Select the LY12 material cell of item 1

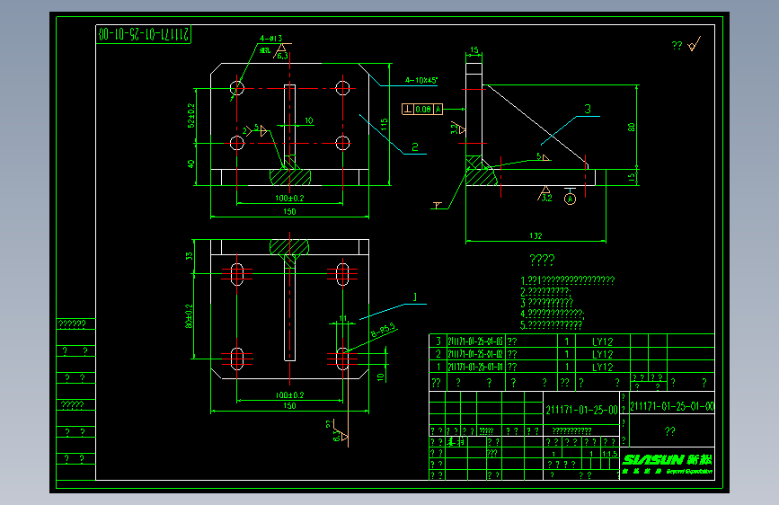[603, 368]
